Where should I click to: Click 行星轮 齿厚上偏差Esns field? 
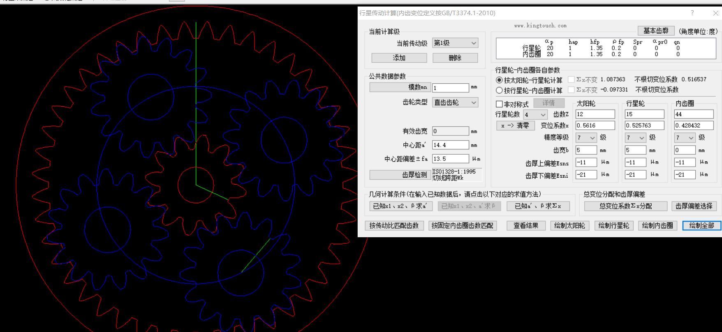(636, 163)
